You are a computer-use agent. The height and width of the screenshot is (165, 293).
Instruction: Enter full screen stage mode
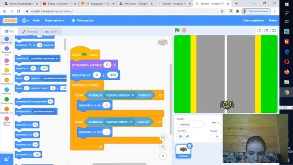(x=274, y=31)
